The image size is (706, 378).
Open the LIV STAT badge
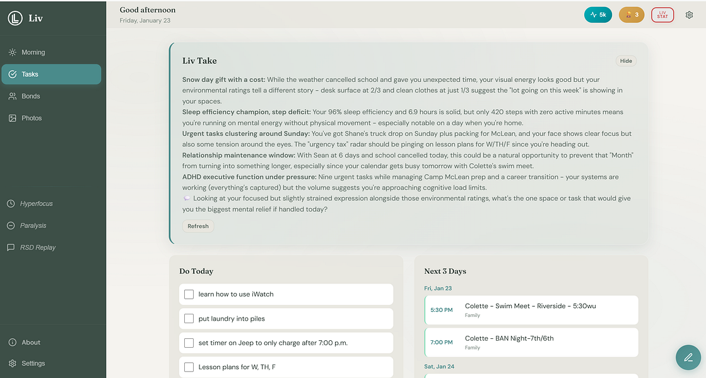pos(662,15)
